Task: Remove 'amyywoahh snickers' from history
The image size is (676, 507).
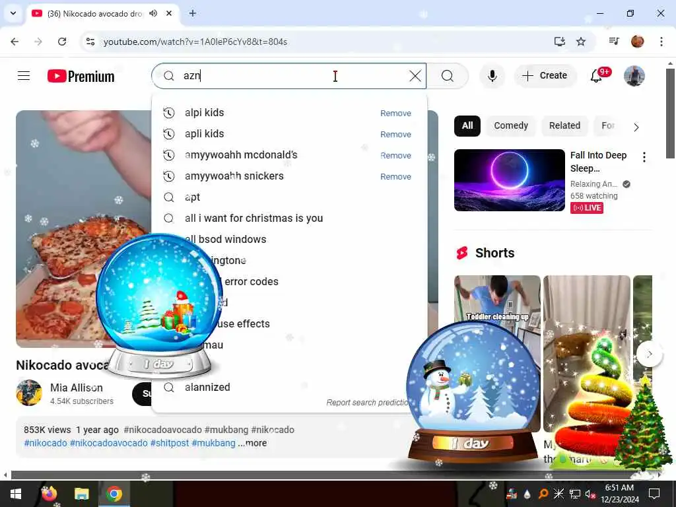Action: click(395, 176)
